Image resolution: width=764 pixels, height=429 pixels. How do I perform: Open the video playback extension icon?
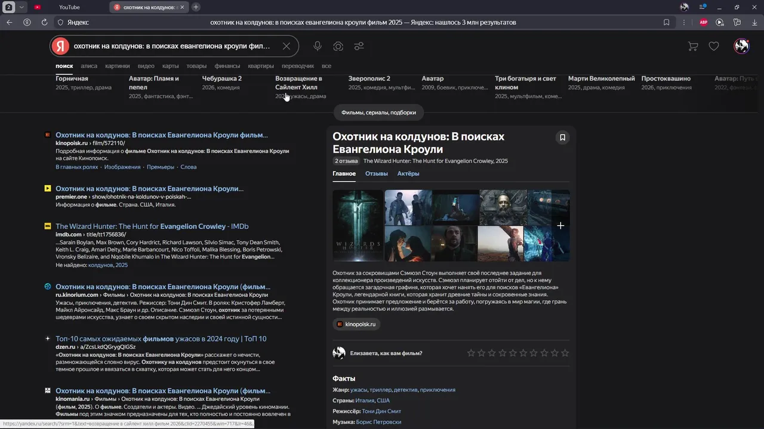click(x=720, y=22)
